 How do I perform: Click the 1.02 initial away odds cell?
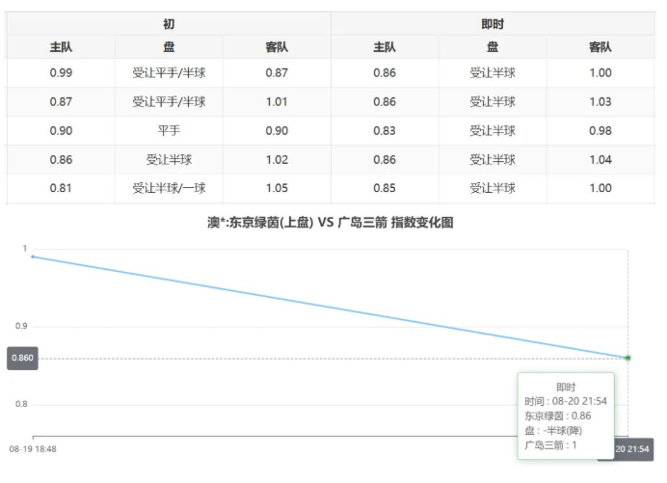(x=277, y=159)
